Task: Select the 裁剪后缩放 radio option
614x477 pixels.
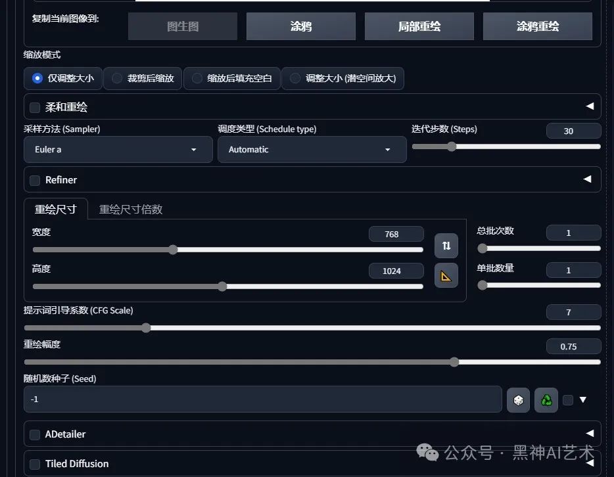Action: pyautogui.click(x=143, y=78)
